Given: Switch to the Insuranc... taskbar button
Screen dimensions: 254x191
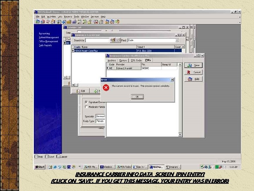Looking at the screenshot, I should point(173,167).
